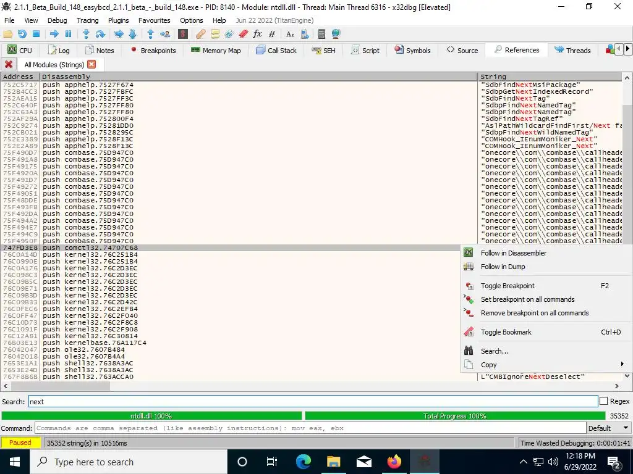
Task: Click the Bookmarks red tag icon
Action: point(243,35)
